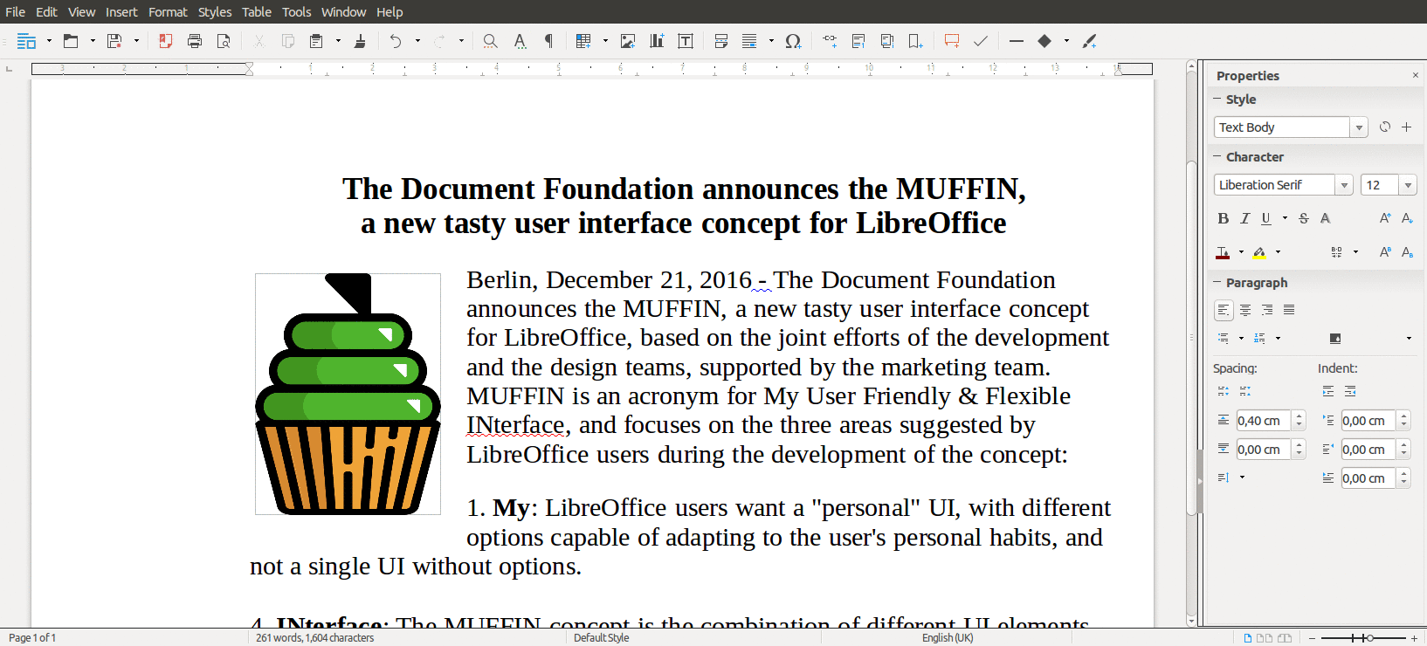
Task: Click the update style button beside Text Body
Action: click(1384, 127)
